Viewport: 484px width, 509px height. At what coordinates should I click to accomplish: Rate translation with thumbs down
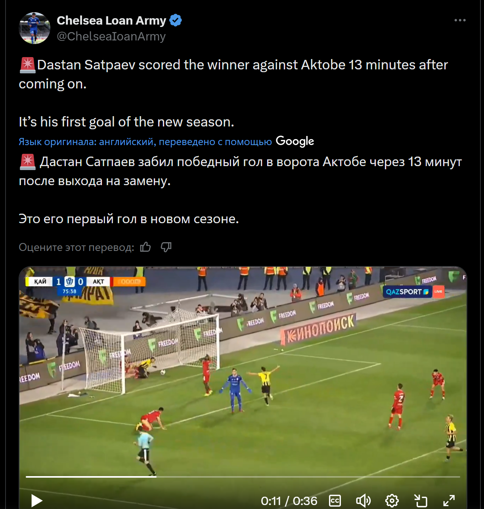click(166, 247)
